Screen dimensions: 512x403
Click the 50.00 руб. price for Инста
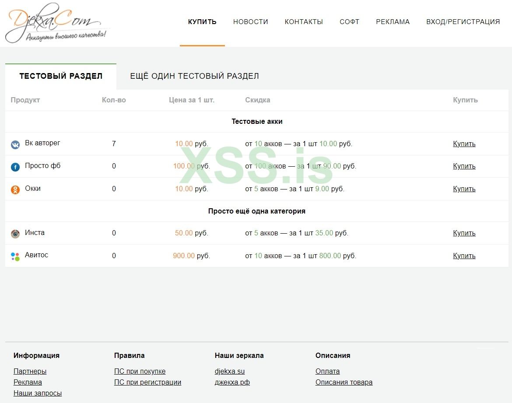point(191,233)
